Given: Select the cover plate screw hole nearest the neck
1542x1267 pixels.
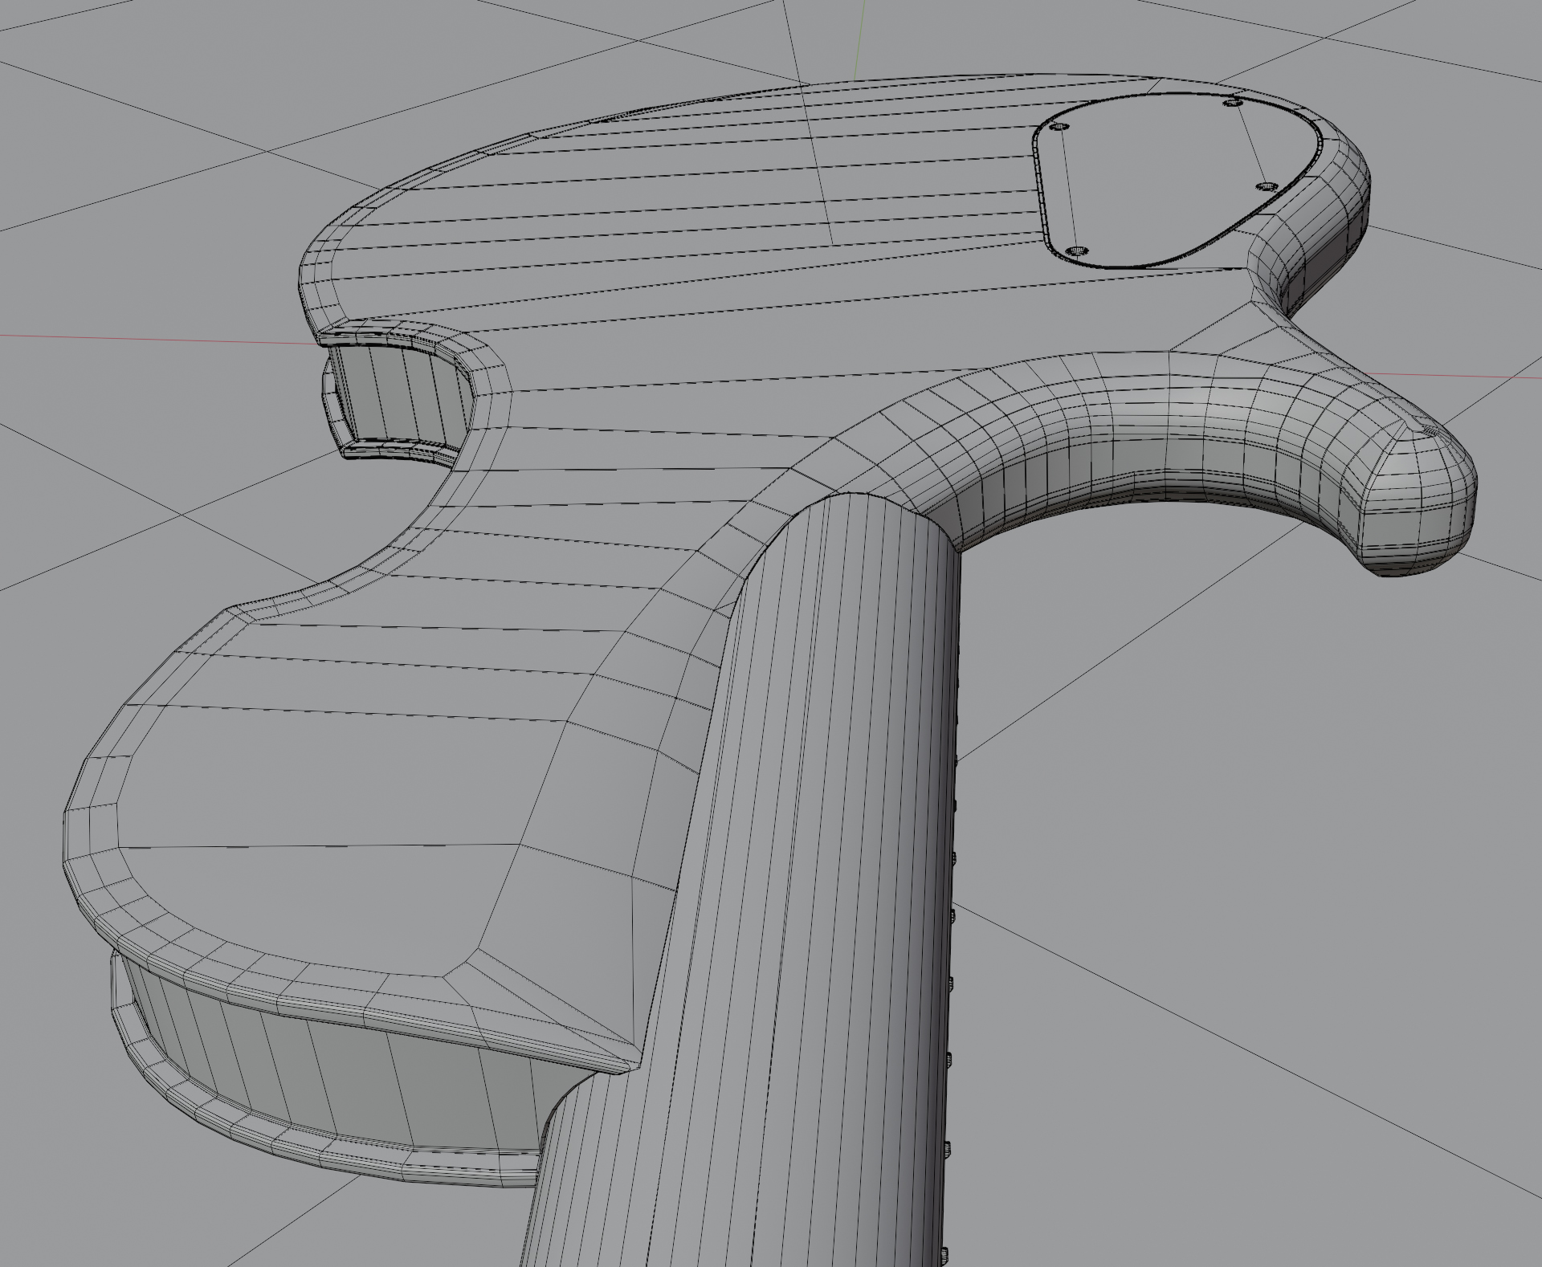Looking at the screenshot, I should pos(1077,251).
